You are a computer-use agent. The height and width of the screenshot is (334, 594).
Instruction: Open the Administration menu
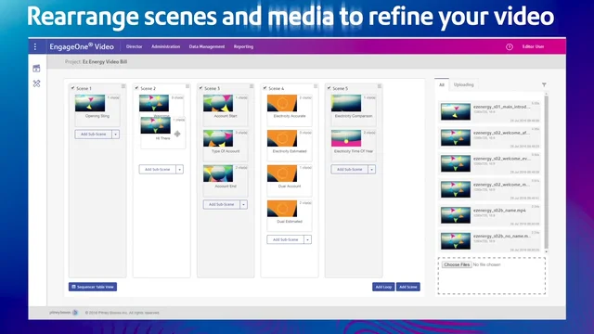tap(165, 46)
